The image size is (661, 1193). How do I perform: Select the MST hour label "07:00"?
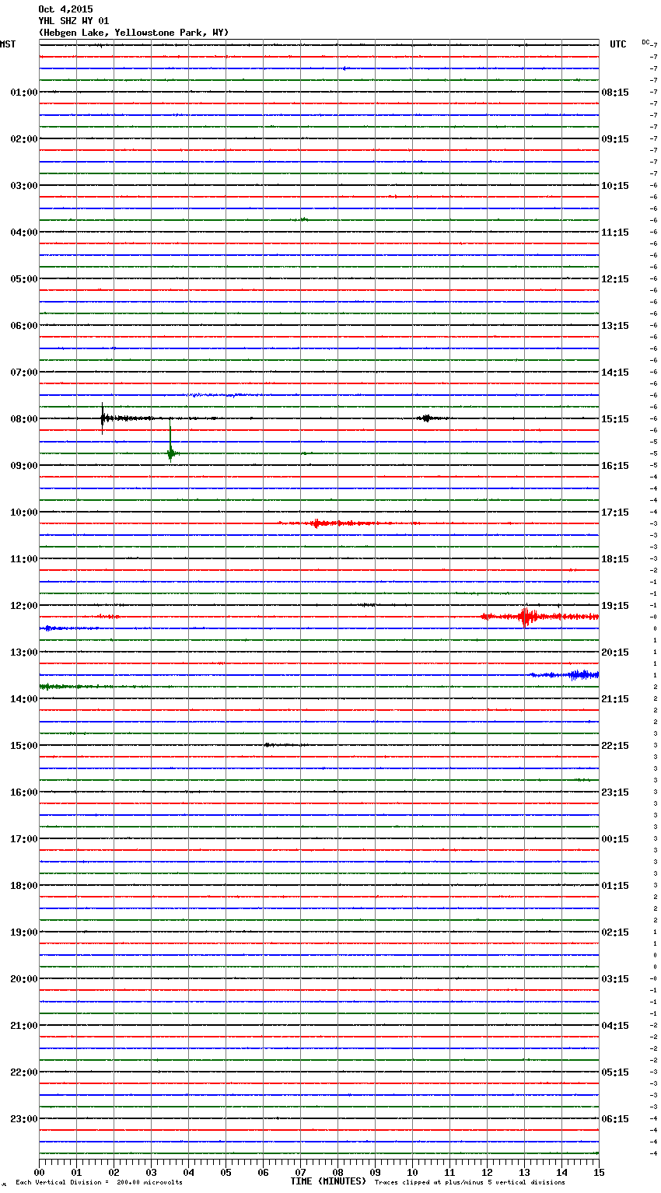24,373
